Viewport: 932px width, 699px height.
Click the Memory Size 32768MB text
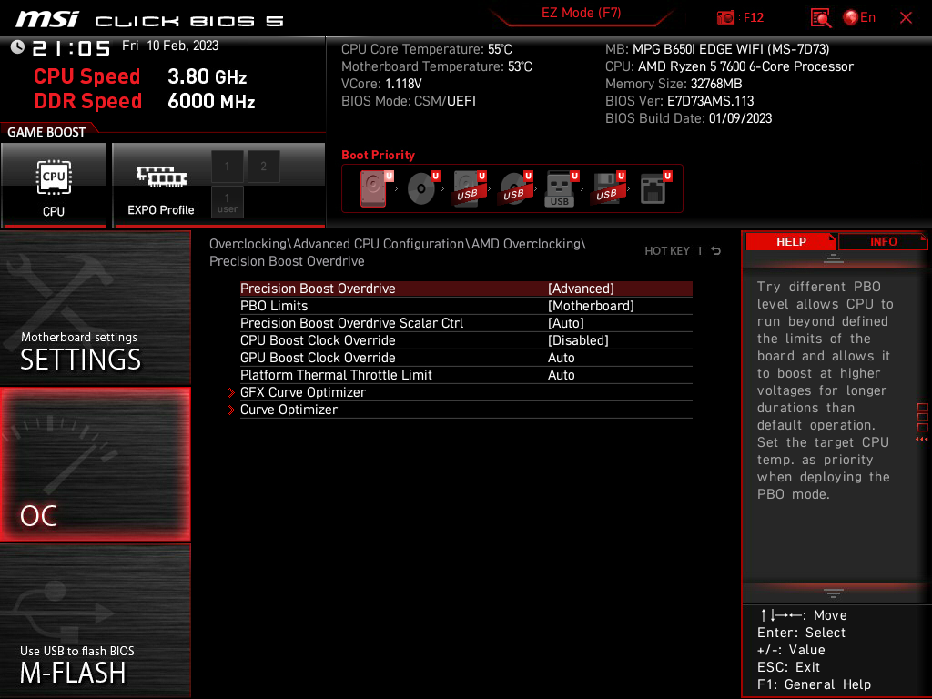(x=674, y=84)
